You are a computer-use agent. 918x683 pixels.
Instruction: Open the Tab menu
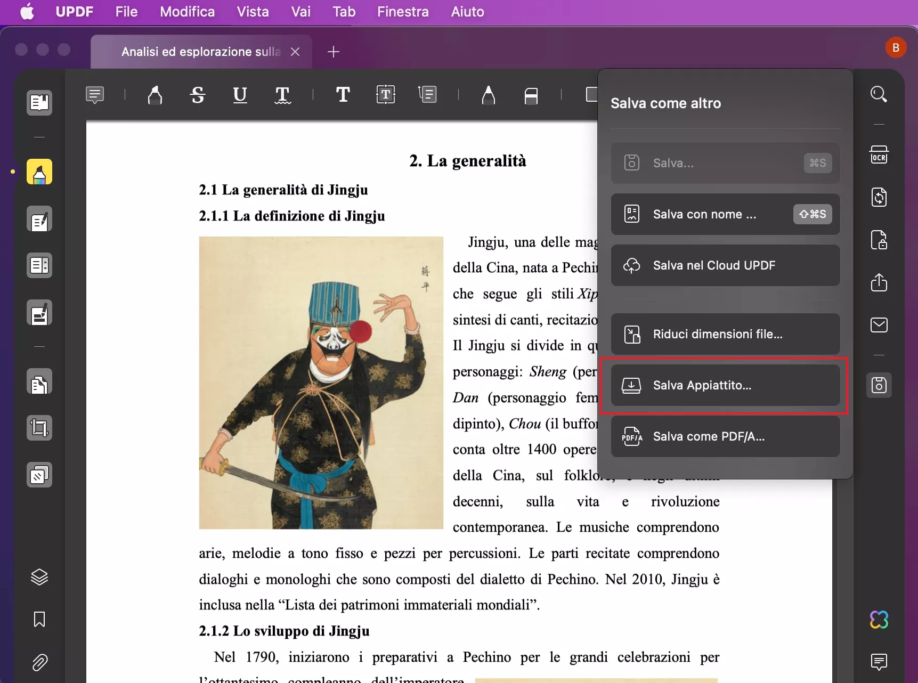point(344,12)
